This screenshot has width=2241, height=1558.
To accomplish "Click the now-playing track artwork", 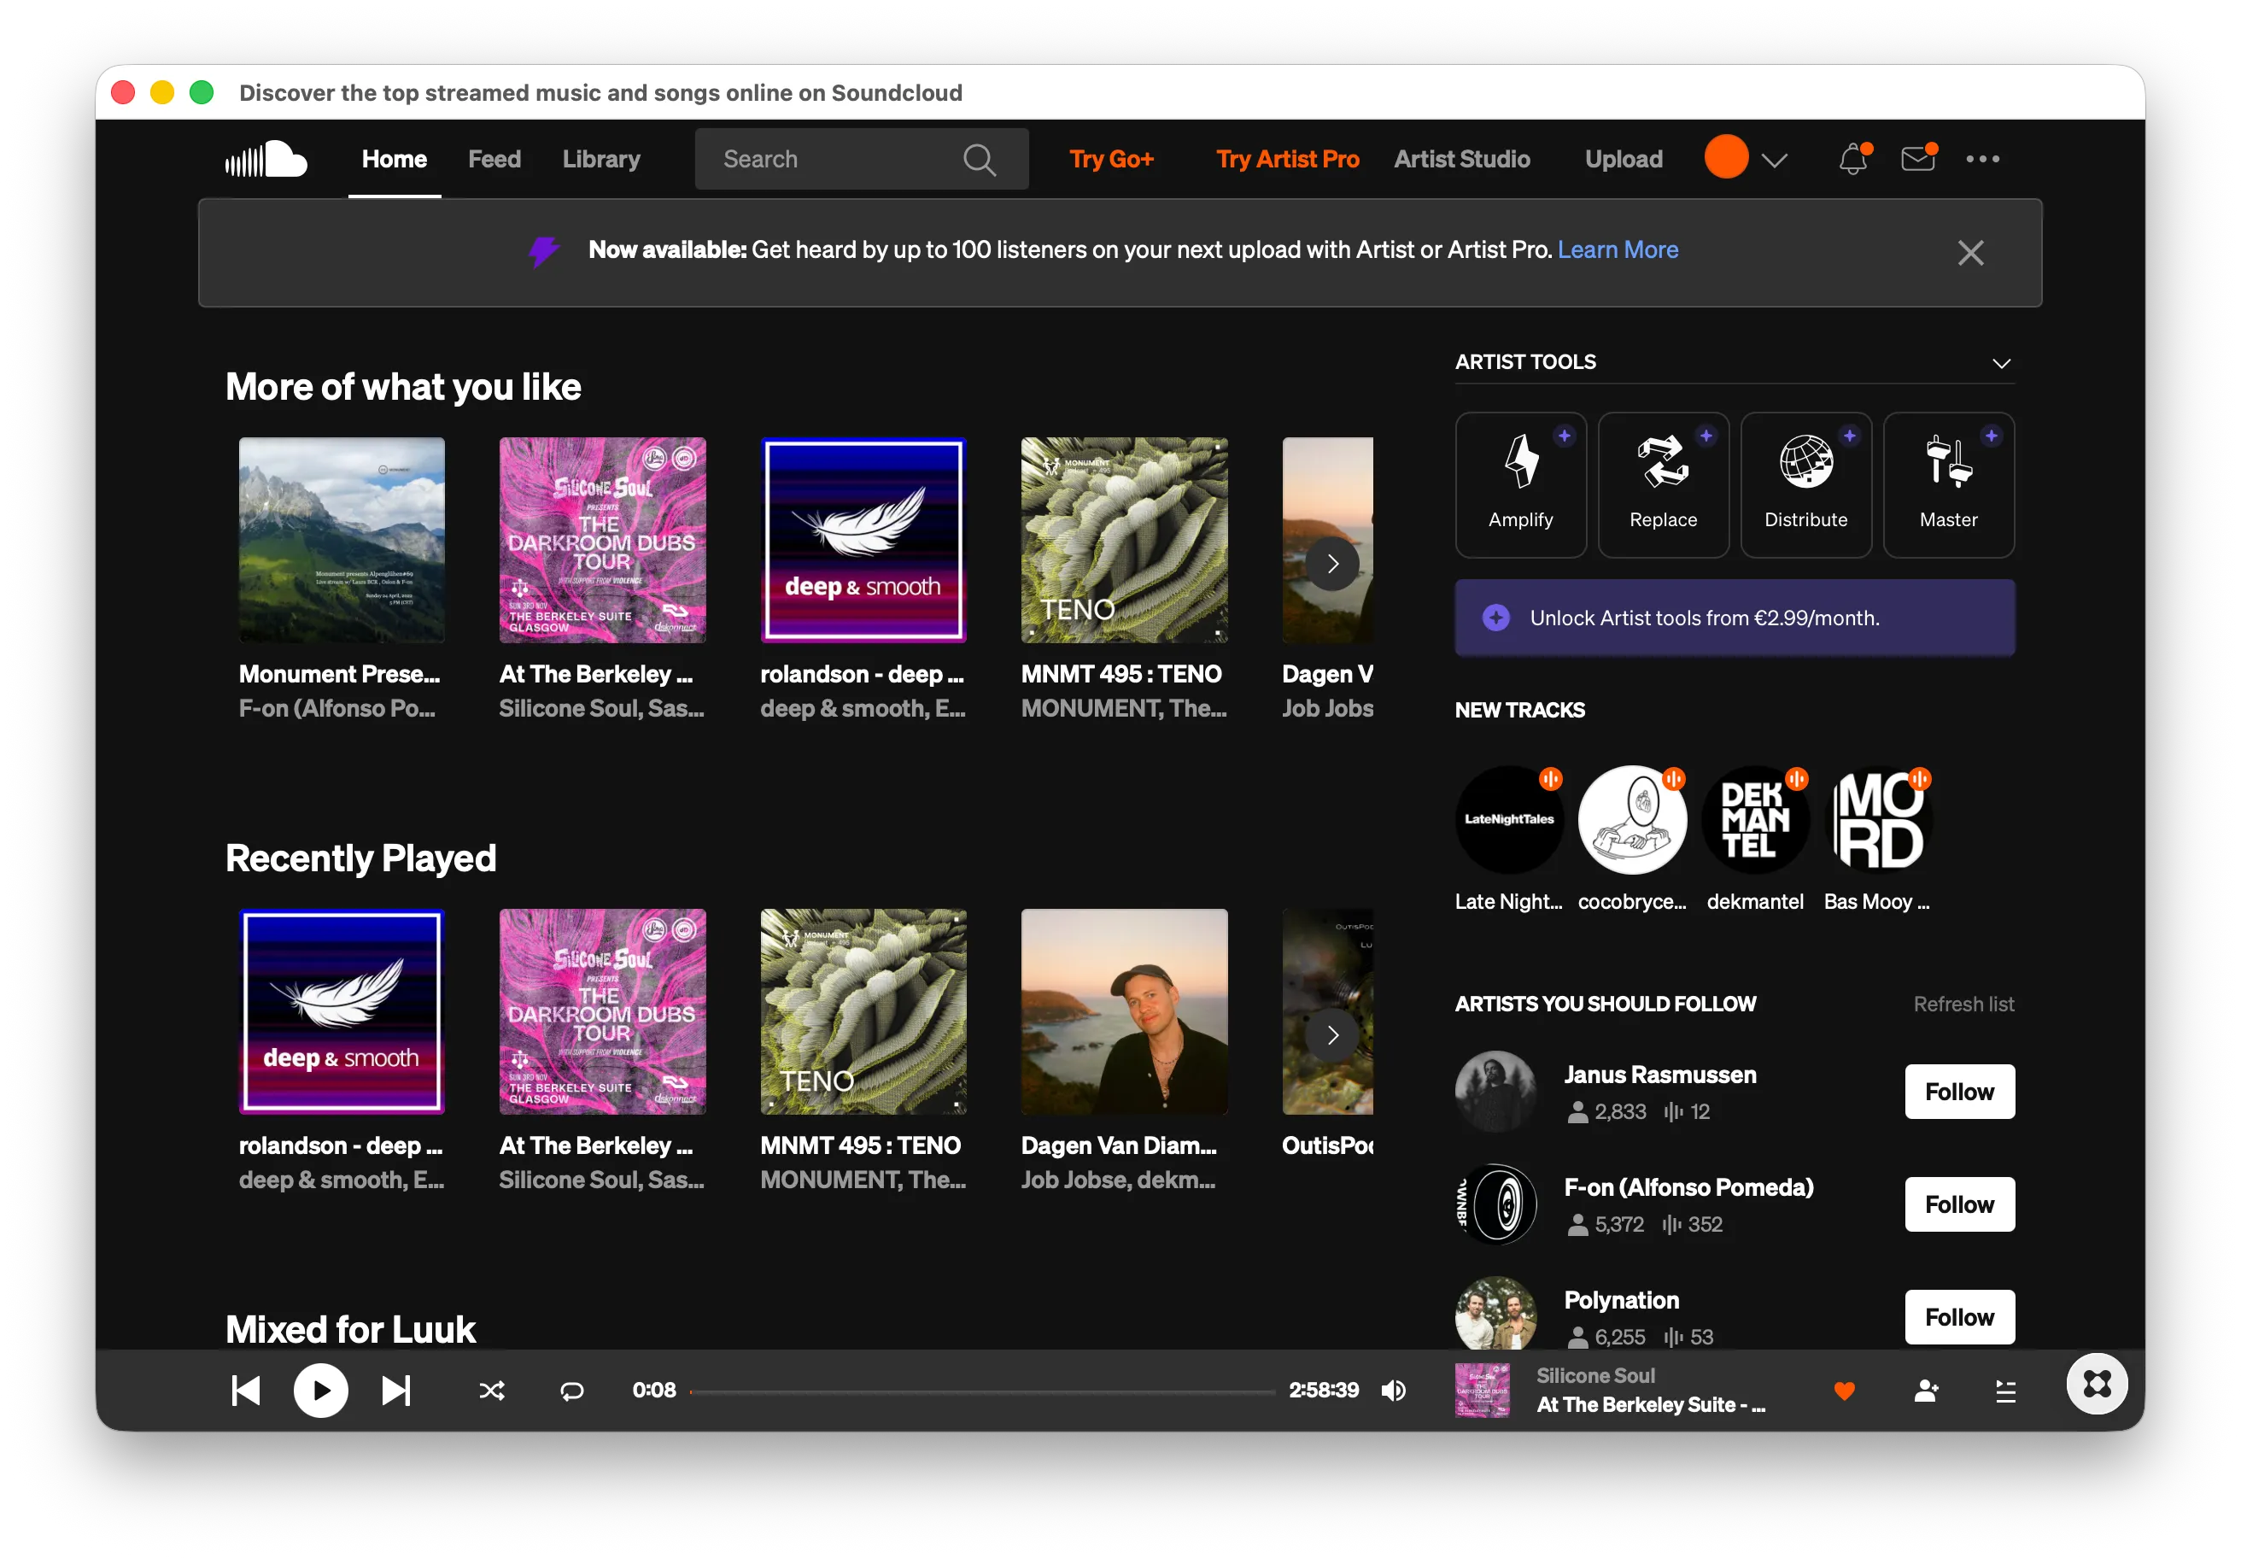I will tap(1482, 1390).
